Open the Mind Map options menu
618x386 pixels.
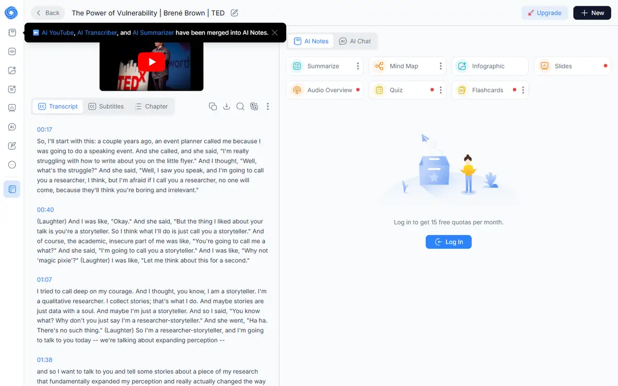tap(441, 66)
